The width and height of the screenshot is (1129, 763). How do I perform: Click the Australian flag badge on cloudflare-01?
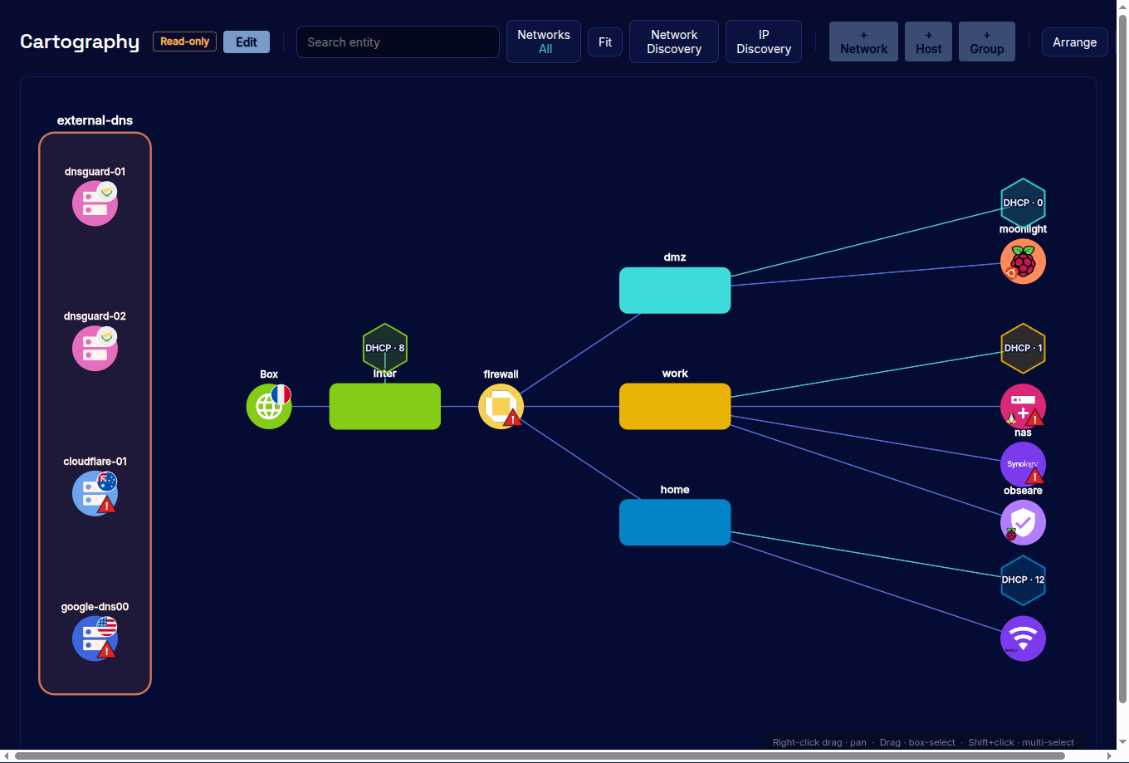tap(106, 481)
